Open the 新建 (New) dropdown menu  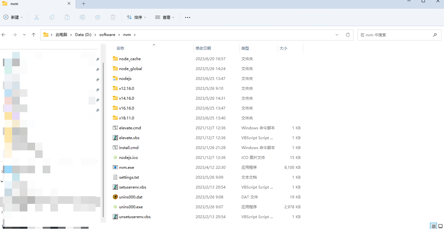(13, 17)
